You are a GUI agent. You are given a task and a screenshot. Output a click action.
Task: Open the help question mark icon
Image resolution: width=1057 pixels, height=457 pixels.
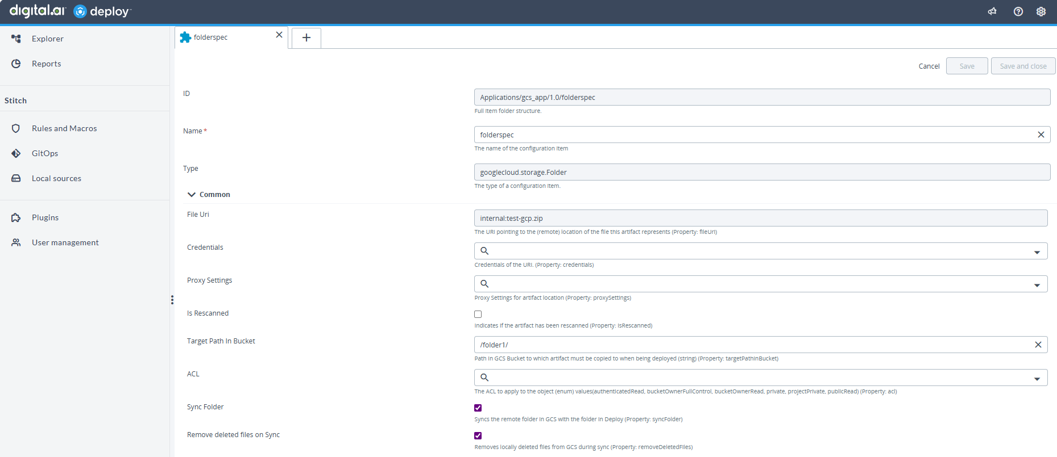pos(1018,11)
